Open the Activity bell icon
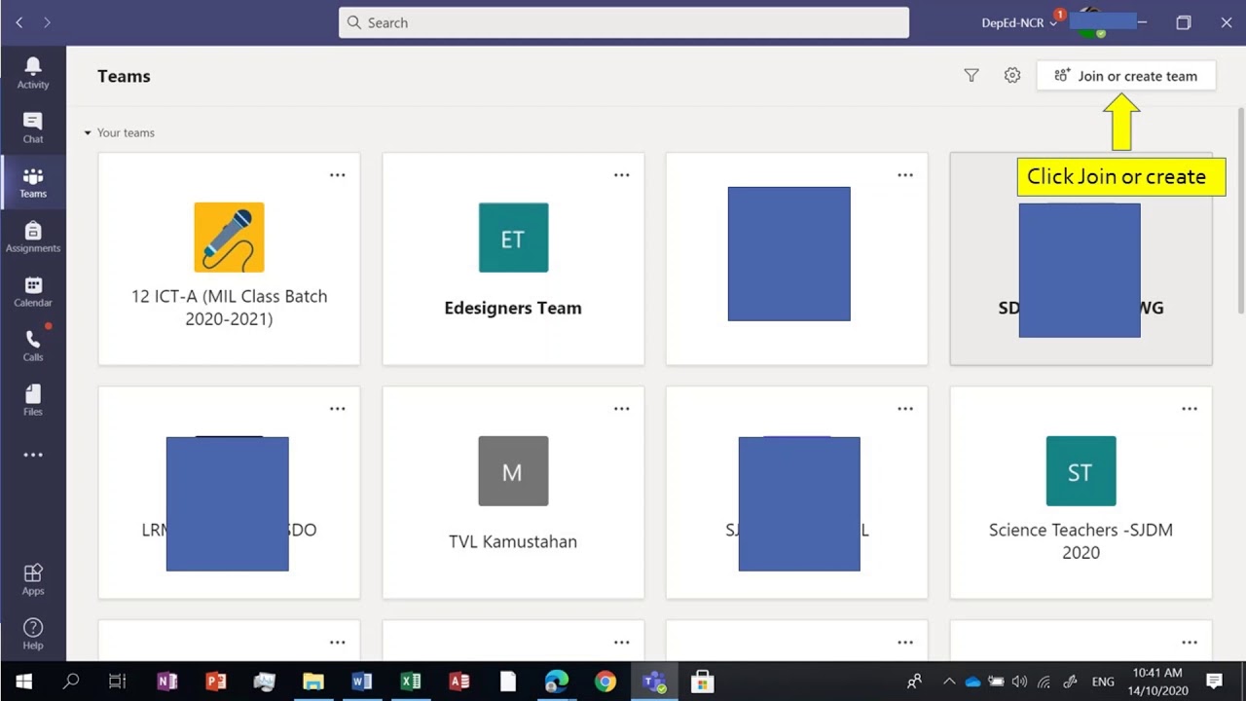This screenshot has height=701, width=1246. (x=33, y=73)
